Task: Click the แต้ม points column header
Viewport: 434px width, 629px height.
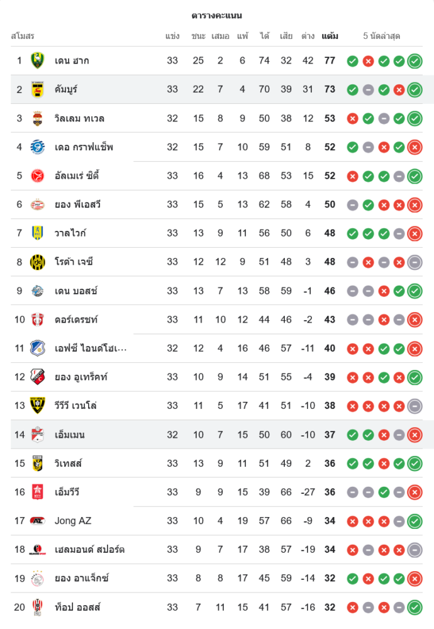Action: [330, 36]
